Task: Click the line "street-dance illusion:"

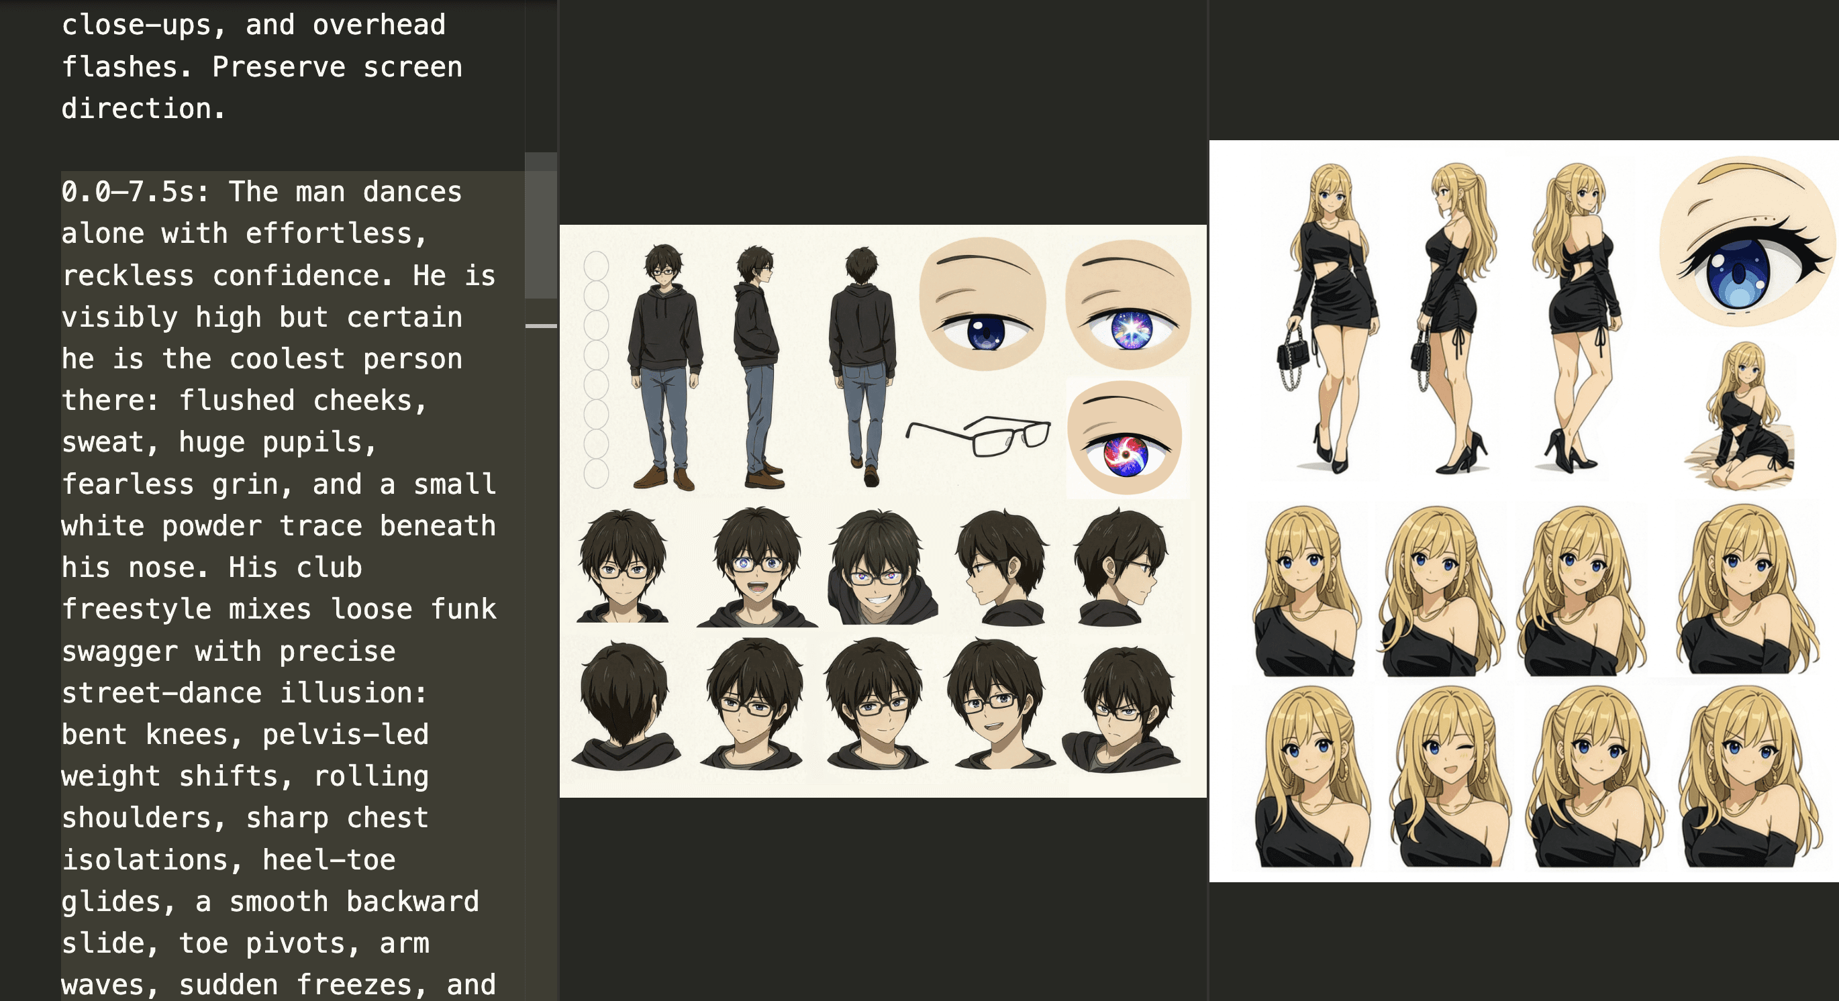Action: (245, 693)
